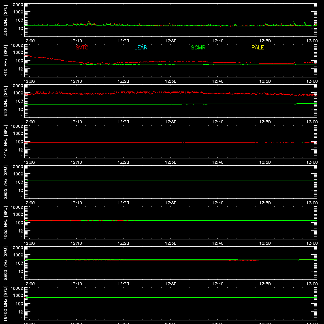Click the red SVTO station legend label

pos(82,47)
